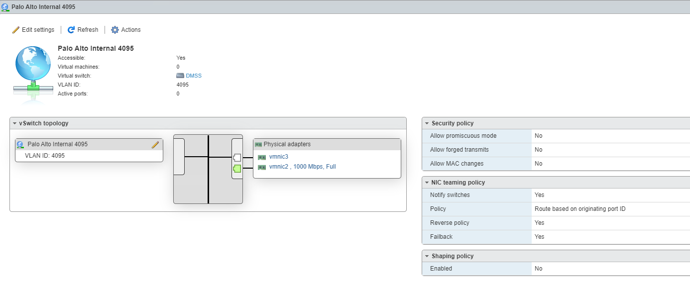Open the vmnic2, 1000 Mbps, Full link
The width and height of the screenshot is (690, 289).
[x=303, y=167]
